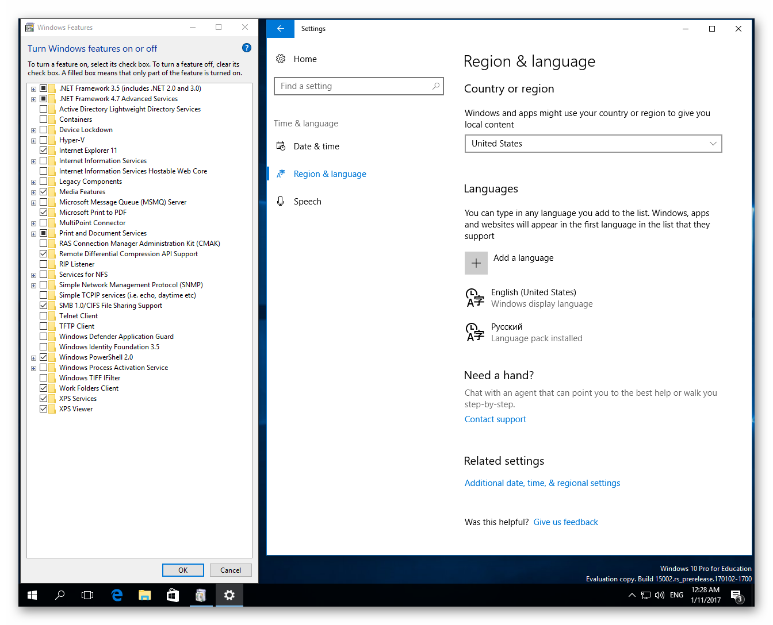
Task: Click the Settings back arrow button
Action: pyautogui.click(x=281, y=29)
